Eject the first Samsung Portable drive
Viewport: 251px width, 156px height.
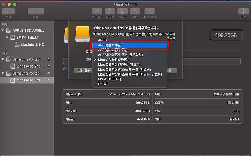pos(48,59)
